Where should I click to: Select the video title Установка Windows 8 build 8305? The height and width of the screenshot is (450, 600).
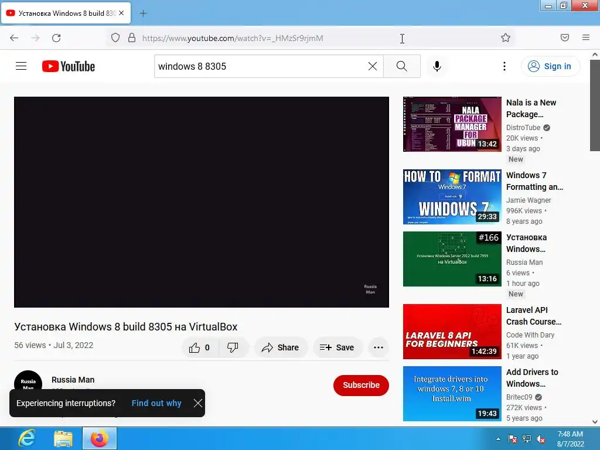(126, 327)
